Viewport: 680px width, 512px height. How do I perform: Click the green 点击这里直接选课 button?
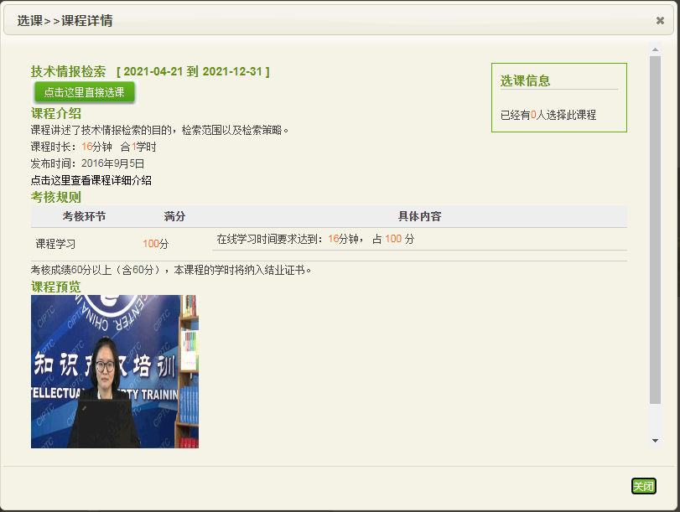point(84,92)
